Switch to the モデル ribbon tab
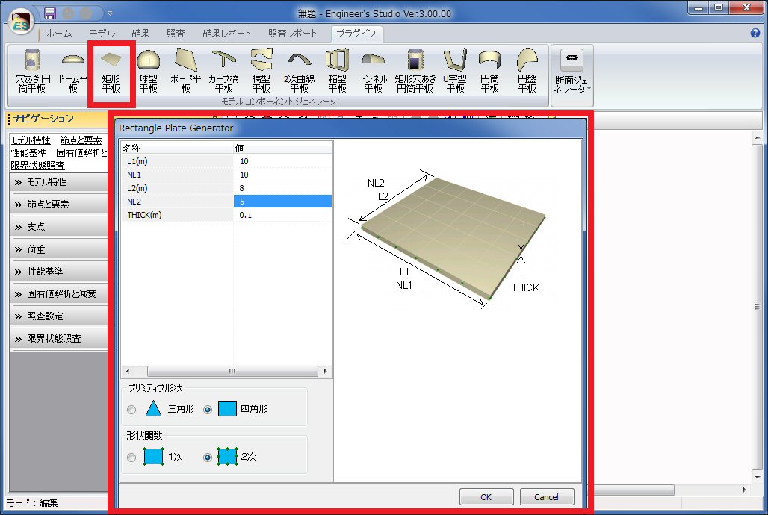The image size is (768, 515). click(x=102, y=34)
